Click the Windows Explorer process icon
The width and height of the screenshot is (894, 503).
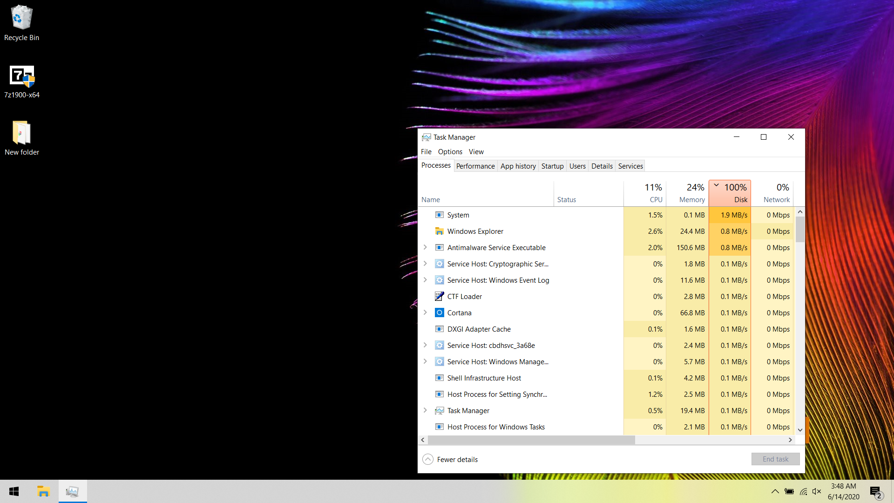tap(439, 231)
